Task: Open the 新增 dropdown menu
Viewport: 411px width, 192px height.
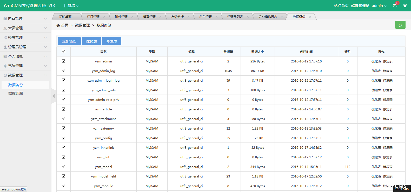Action: click(71, 6)
